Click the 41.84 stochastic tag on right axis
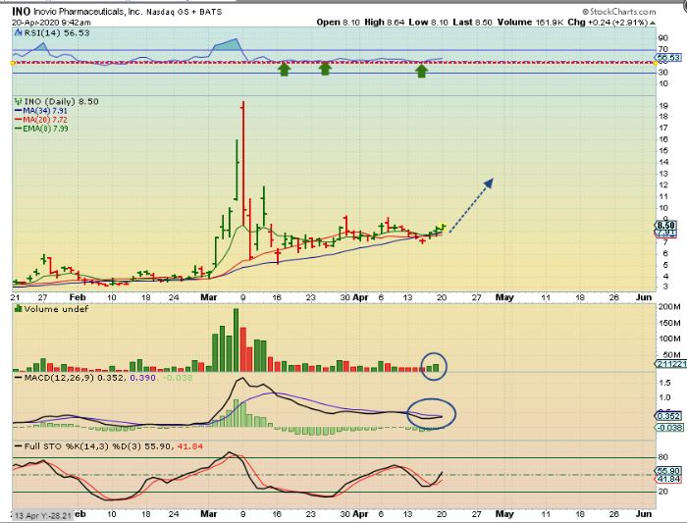The image size is (687, 523). click(x=668, y=479)
